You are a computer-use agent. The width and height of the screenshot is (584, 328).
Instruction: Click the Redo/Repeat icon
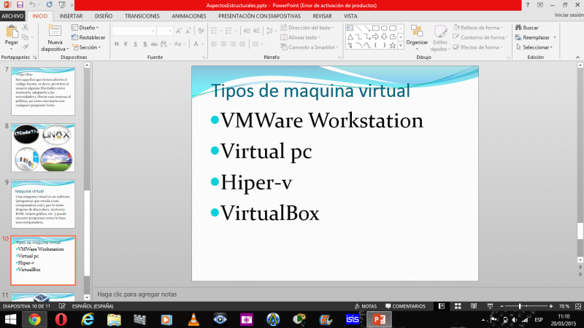[50, 5]
